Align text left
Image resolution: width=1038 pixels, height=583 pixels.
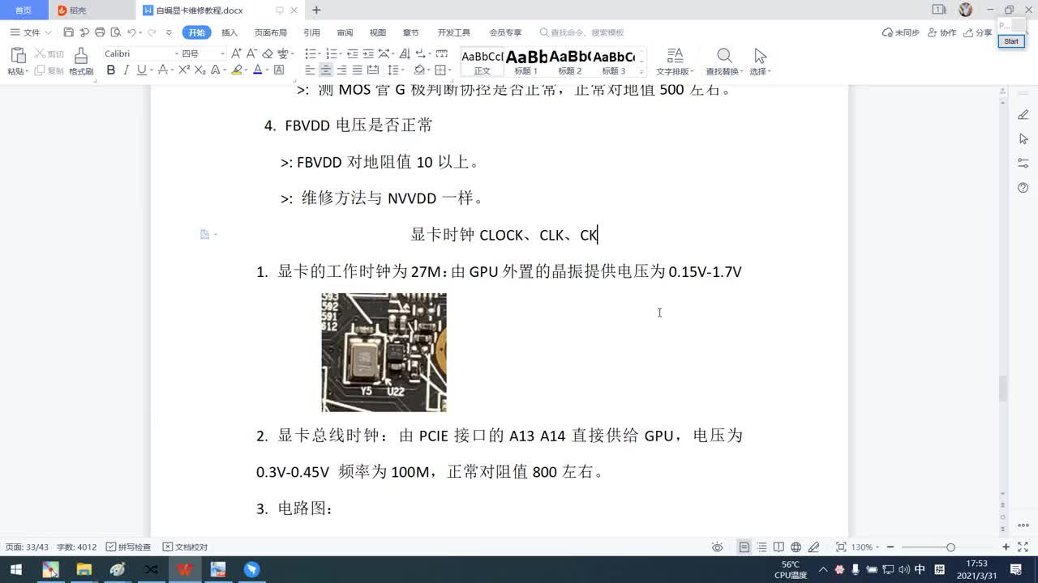coord(311,70)
